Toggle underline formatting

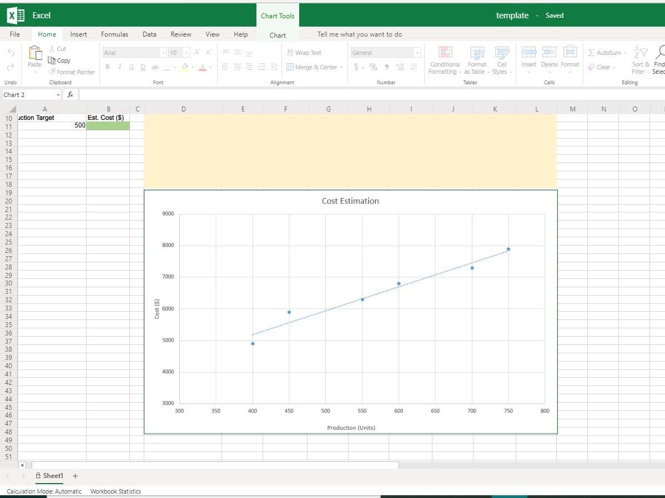coord(130,67)
